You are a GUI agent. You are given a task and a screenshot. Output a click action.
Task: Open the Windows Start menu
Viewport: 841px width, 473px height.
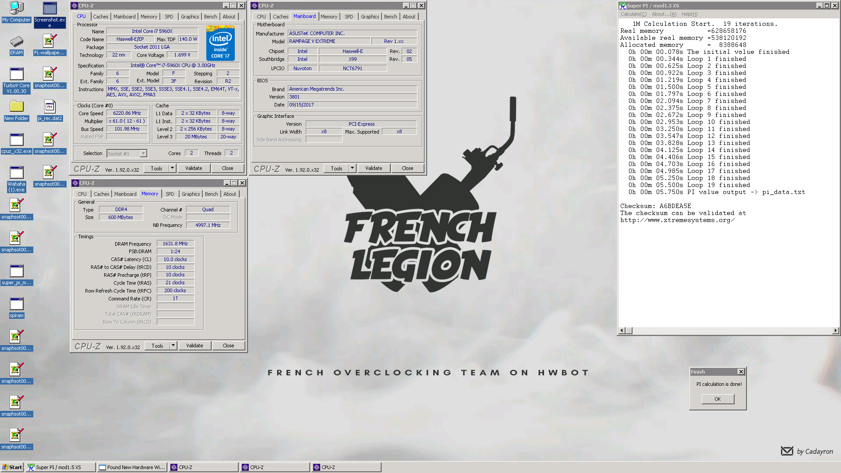12,467
